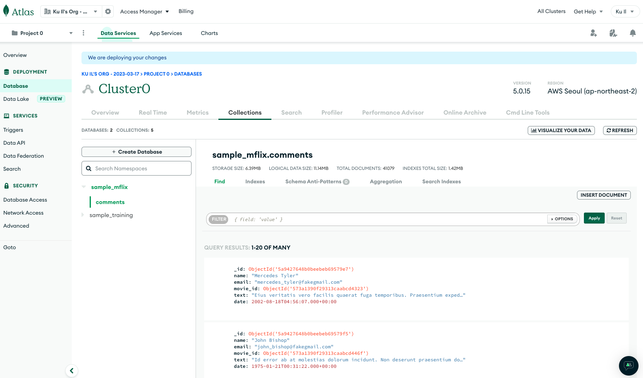
Task: Open the Project 0 selector
Action: pos(42,33)
